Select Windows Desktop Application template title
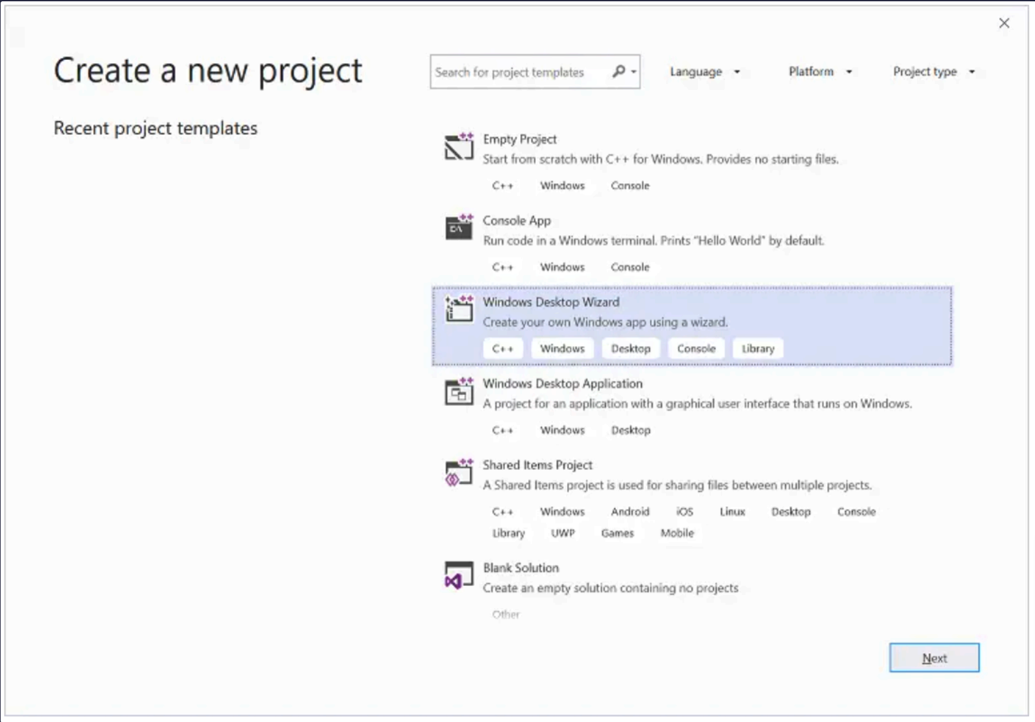 coord(562,384)
